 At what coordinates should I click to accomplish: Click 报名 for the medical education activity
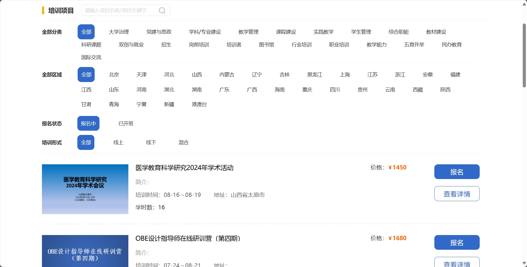457,172
